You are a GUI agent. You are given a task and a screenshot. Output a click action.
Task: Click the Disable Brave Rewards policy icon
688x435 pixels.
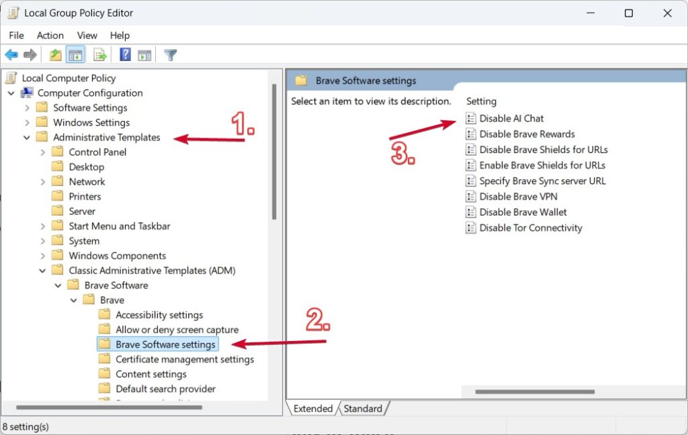click(471, 134)
